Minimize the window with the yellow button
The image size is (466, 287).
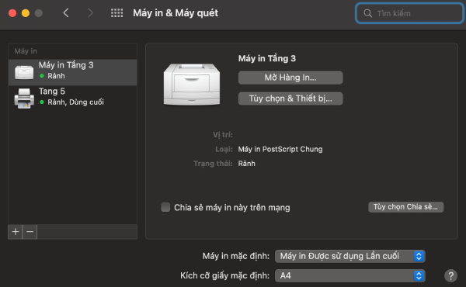coord(26,13)
